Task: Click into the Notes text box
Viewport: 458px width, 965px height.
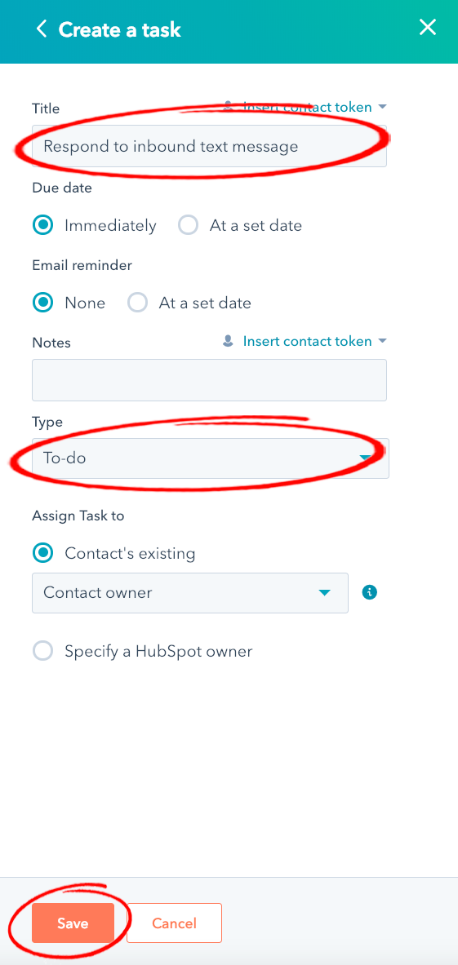Action: point(209,380)
